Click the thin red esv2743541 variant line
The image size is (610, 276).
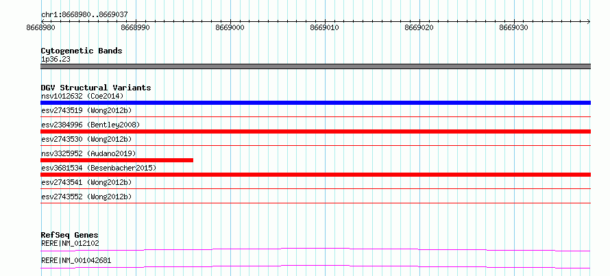(x=315, y=188)
